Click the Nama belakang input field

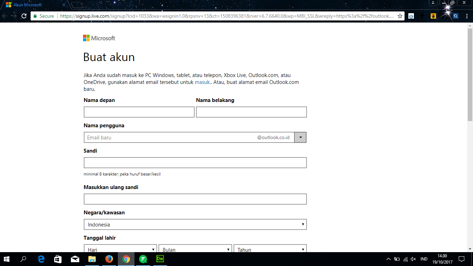click(251, 112)
